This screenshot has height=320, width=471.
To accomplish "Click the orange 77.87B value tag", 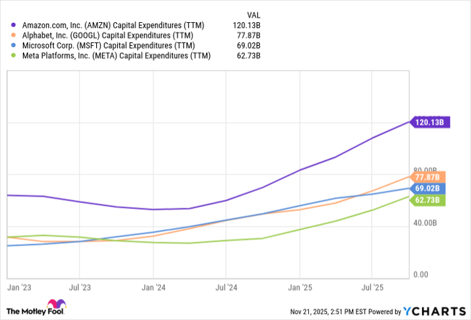I will tap(427, 177).
